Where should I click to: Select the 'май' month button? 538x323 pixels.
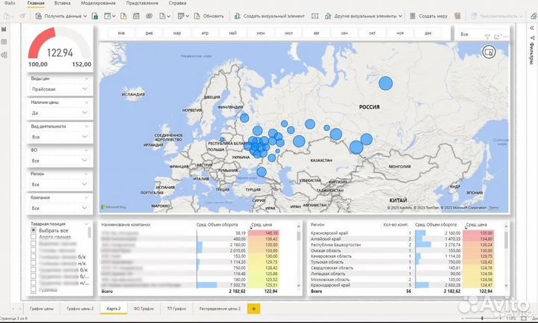(x=233, y=34)
